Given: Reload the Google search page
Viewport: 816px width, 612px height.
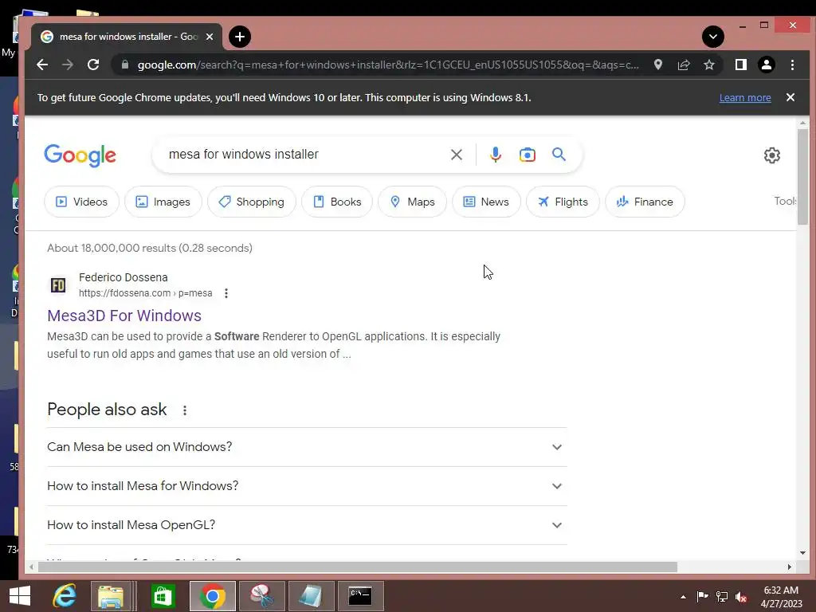Looking at the screenshot, I should pos(93,65).
